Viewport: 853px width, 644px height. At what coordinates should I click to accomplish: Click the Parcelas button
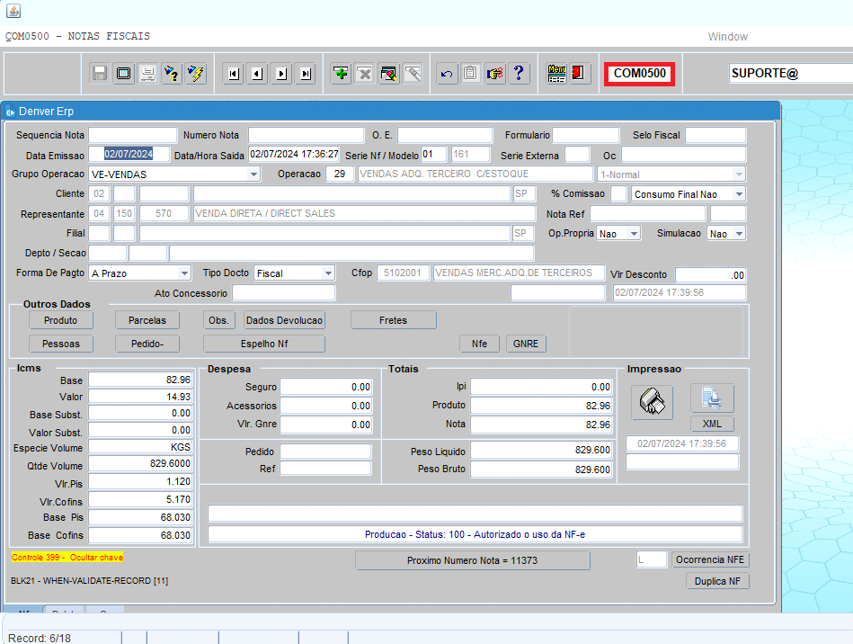[x=147, y=320]
